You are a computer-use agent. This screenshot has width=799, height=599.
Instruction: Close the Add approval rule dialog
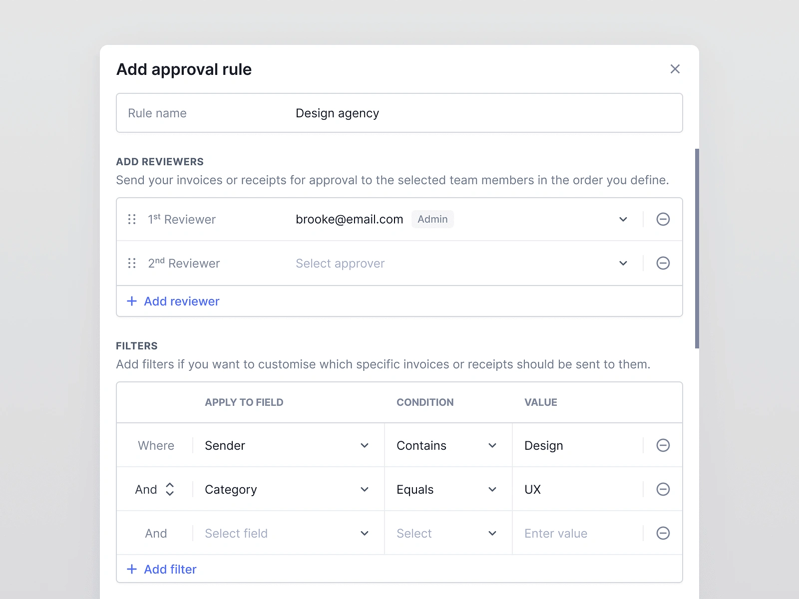675,69
